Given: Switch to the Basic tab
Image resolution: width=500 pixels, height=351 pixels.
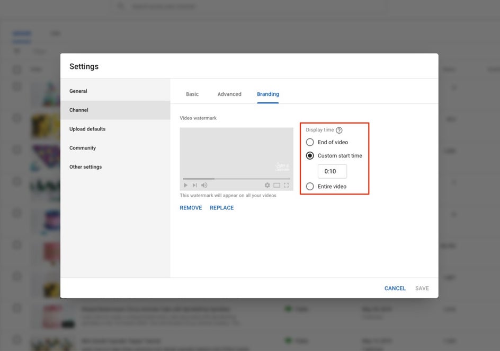Looking at the screenshot, I should 192,94.
